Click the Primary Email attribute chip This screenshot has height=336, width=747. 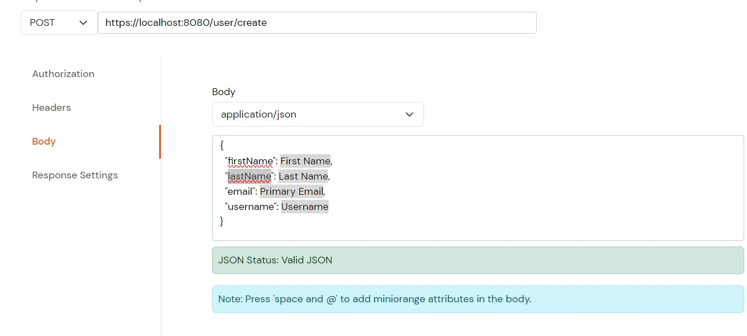click(x=291, y=191)
